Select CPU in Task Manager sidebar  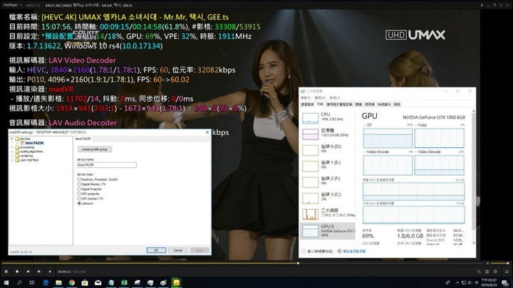click(327, 118)
